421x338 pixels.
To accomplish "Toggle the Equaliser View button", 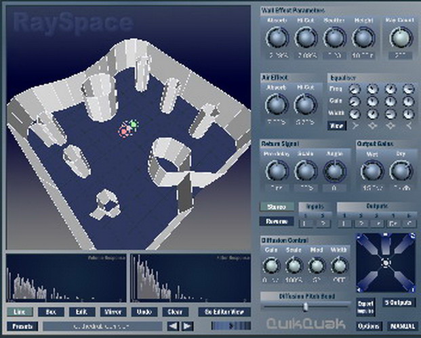I will tap(336, 126).
